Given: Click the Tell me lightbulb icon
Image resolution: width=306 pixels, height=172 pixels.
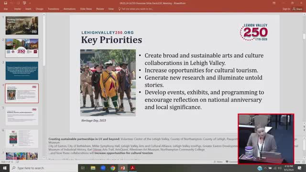Looking at the screenshot, I should click(120, 9).
